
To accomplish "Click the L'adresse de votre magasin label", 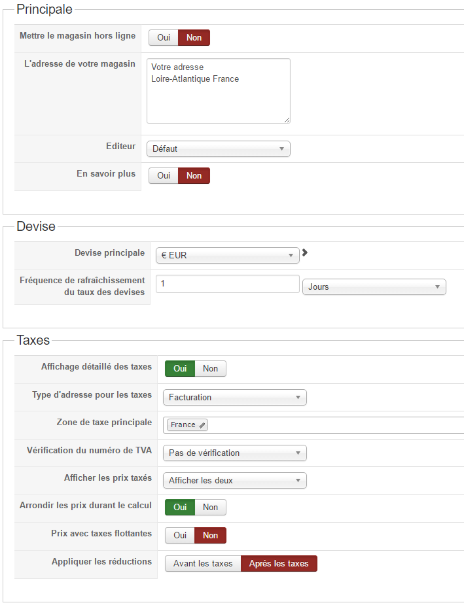I will click(80, 64).
